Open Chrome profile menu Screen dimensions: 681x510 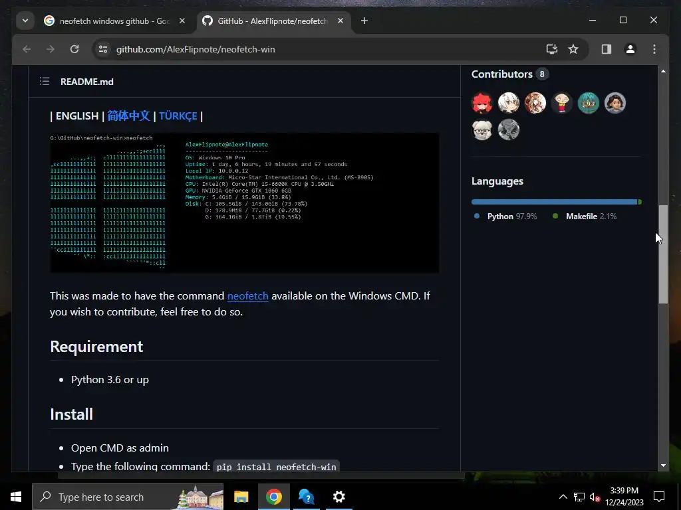(630, 49)
